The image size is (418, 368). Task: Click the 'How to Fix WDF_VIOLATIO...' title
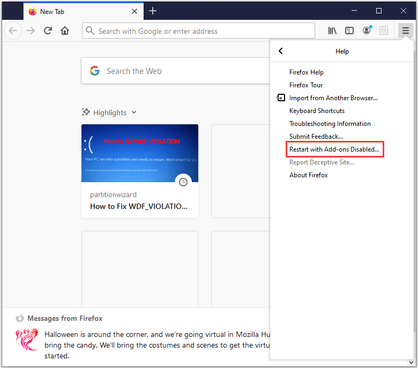pos(139,206)
